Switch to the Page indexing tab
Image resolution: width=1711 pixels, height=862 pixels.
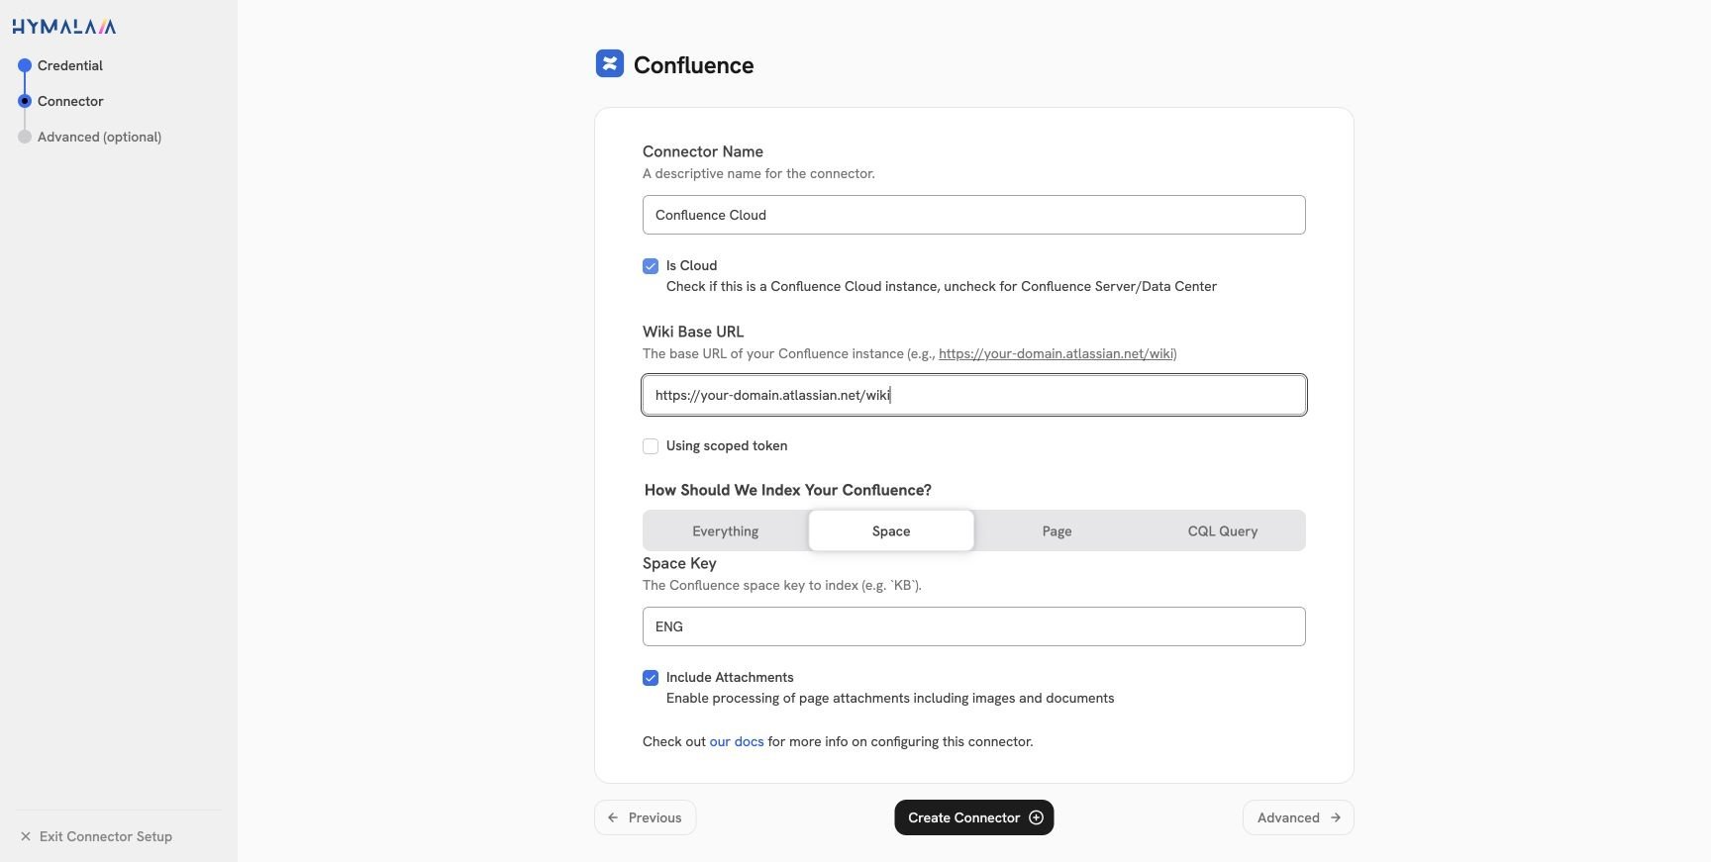(x=1057, y=530)
